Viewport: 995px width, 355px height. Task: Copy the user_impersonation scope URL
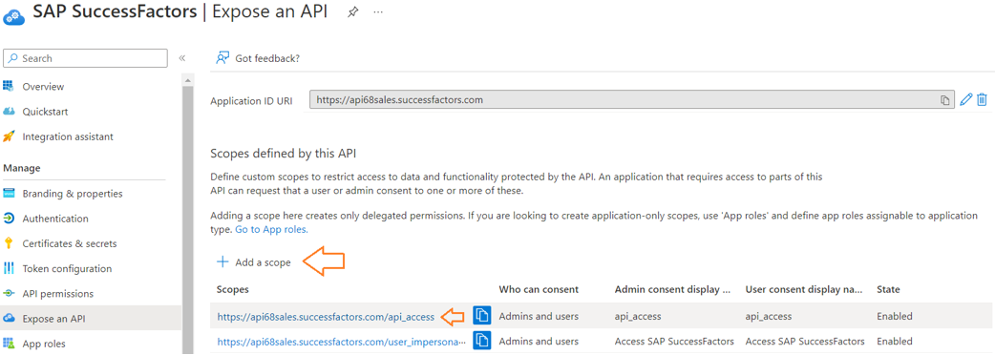482,341
